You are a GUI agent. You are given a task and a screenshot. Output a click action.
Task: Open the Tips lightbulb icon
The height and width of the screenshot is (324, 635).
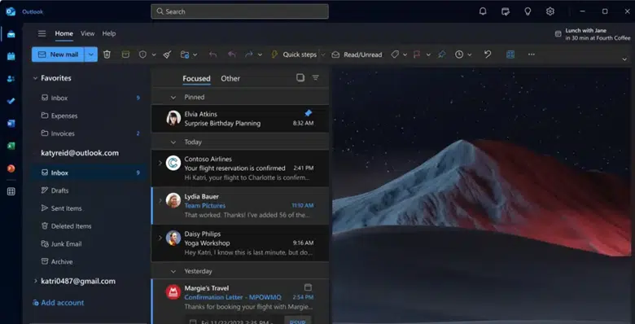click(x=528, y=11)
